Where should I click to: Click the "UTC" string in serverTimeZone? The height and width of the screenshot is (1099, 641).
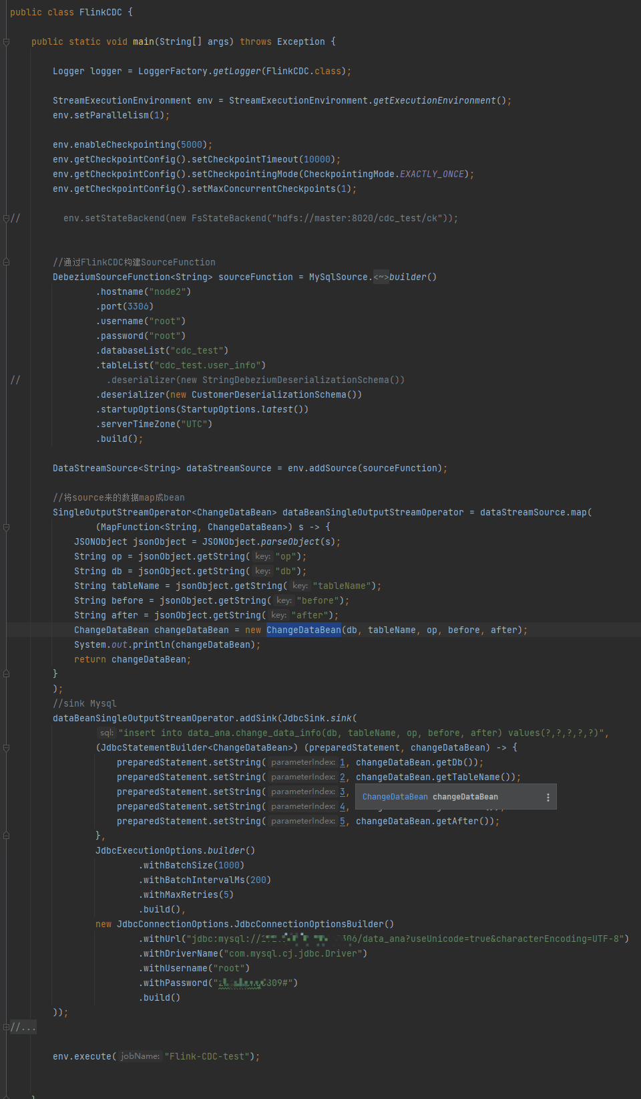194,424
